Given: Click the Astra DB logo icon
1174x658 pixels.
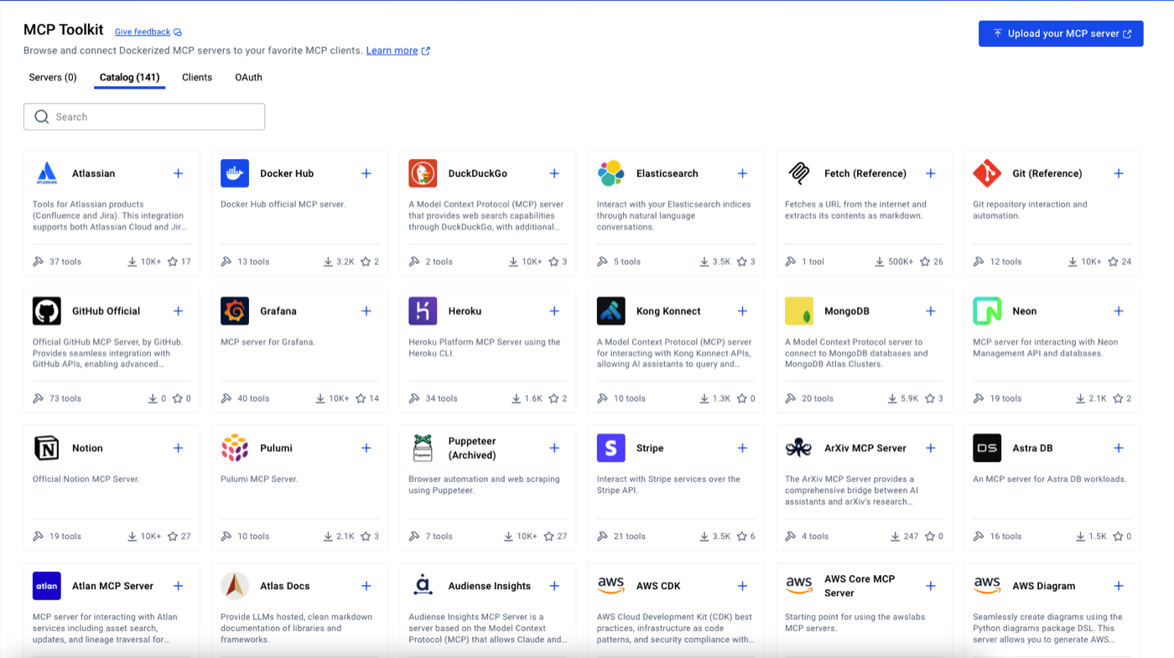Looking at the screenshot, I should (987, 448).
